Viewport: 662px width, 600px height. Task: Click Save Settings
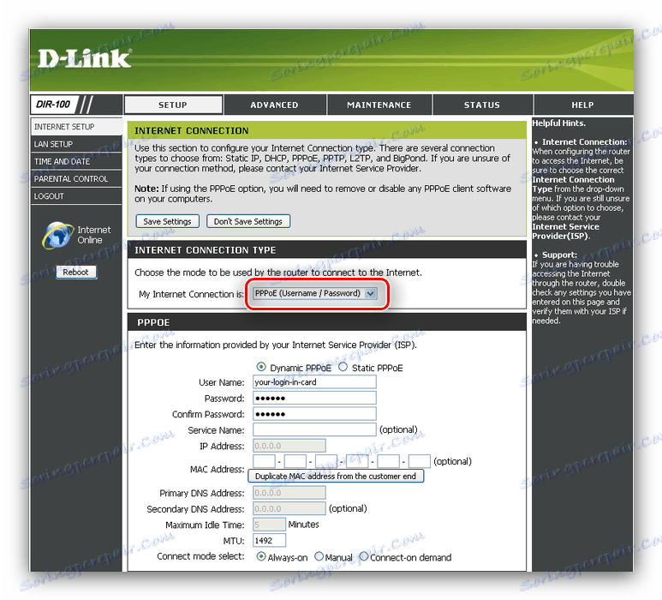(x=167, y=221)
